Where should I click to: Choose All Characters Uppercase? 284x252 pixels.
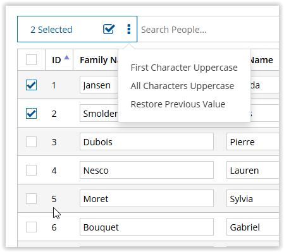(x=182, y=86)
